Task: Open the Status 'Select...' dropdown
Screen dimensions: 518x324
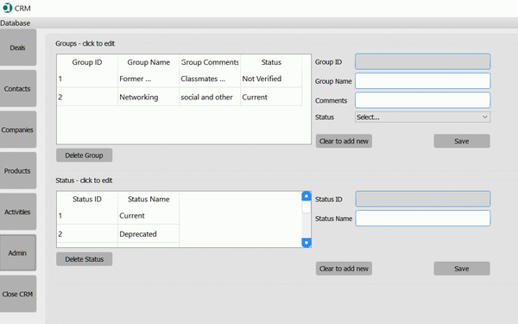Action: pyautogui.click(x=422, y=117)
